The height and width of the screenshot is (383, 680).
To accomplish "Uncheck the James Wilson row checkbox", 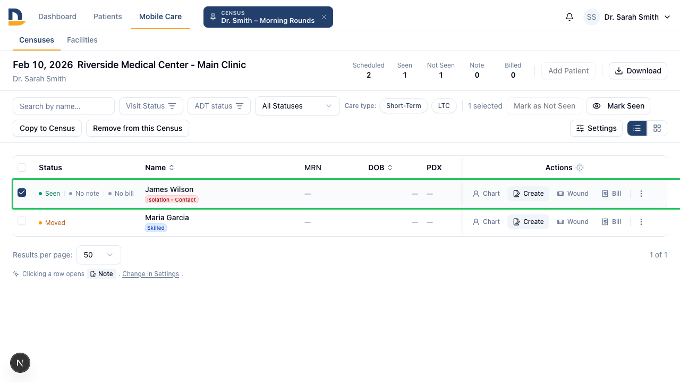I will tap(22, 193).
